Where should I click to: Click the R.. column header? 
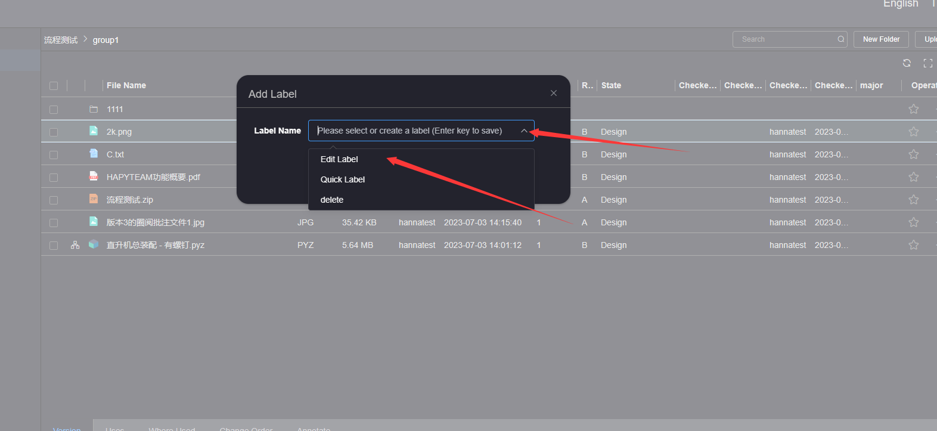pyautogui.click(x=587, y=85)
